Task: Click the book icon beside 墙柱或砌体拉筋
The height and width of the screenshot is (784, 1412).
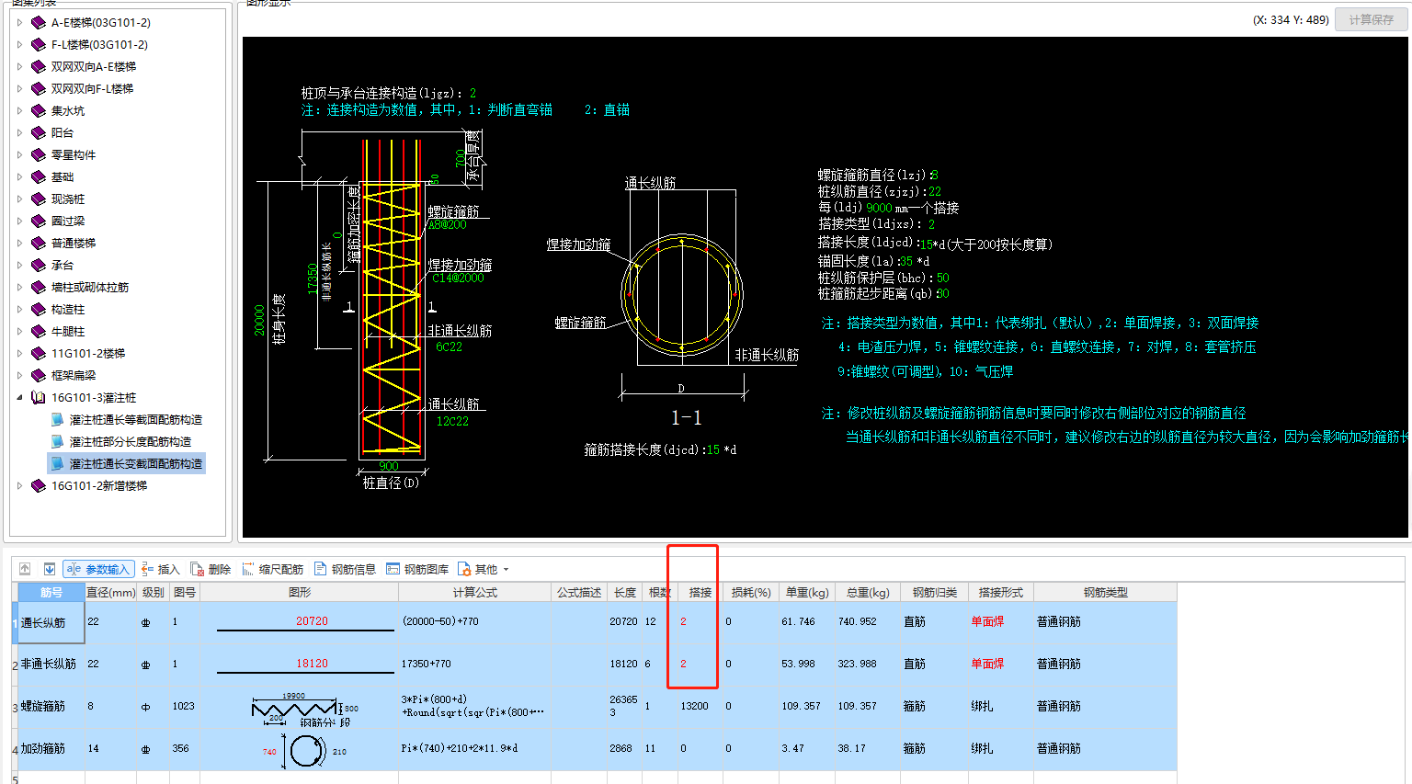Action: (38, 287)
